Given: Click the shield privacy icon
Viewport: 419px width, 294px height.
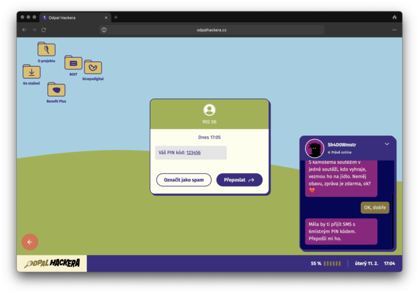Looking at the screenshot, I should pos(104,29).
